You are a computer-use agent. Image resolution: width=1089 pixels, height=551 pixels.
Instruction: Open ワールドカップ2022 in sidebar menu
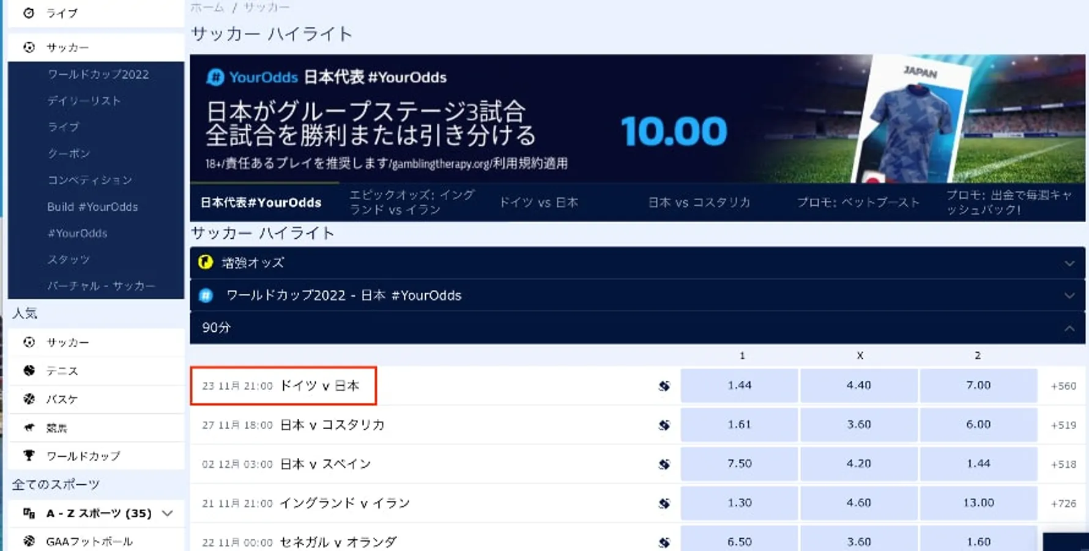[x=98, y=75]
